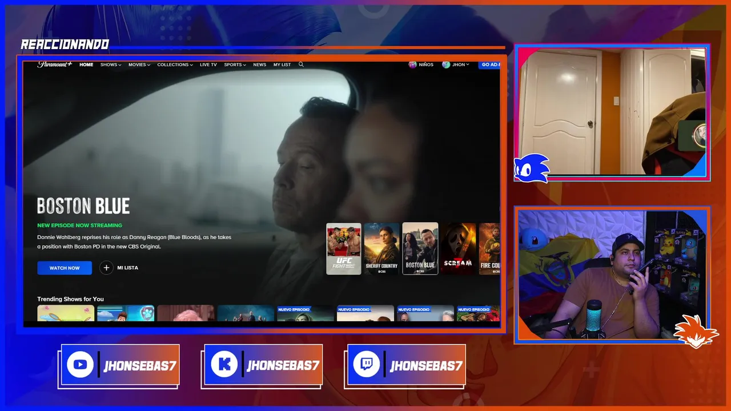The height and width of the screenshot is (411, 731).
Task: Expand the Sports dropdown menu
Action: (x=235, y=65)
